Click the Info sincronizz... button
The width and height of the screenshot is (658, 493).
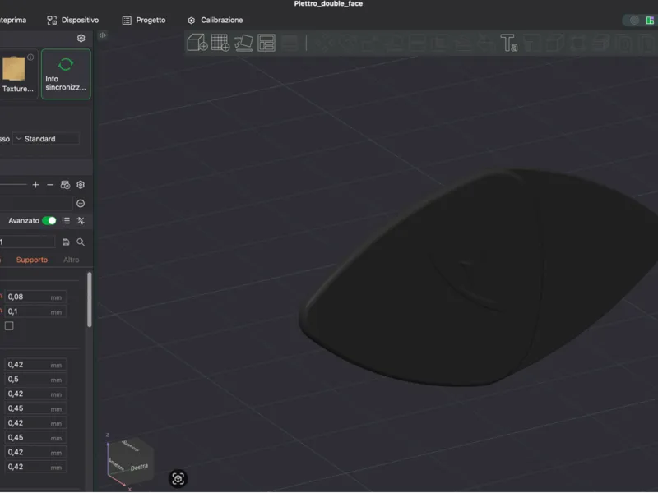coord(66,74)
